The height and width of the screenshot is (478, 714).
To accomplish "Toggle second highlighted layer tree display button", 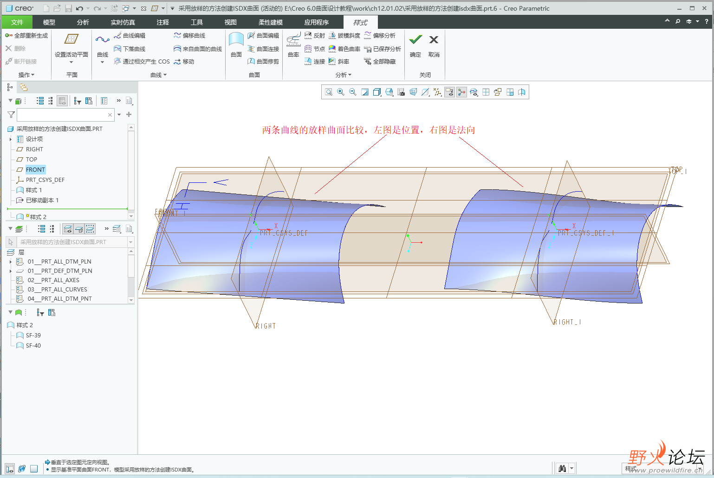I will pyautogui.click(x=79, y=229).
